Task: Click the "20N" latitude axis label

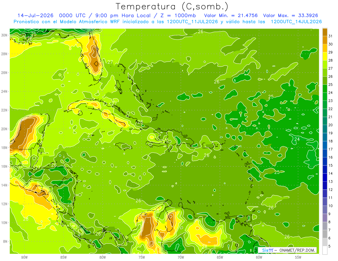Action: tap(4, 129)
